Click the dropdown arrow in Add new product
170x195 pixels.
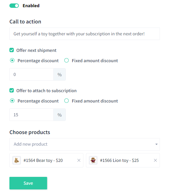[157, 144]
